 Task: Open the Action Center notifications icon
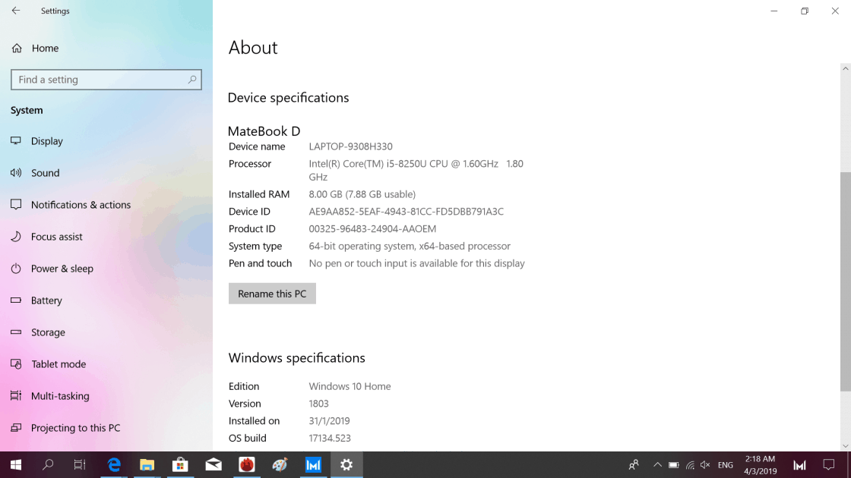click(829, 465)
